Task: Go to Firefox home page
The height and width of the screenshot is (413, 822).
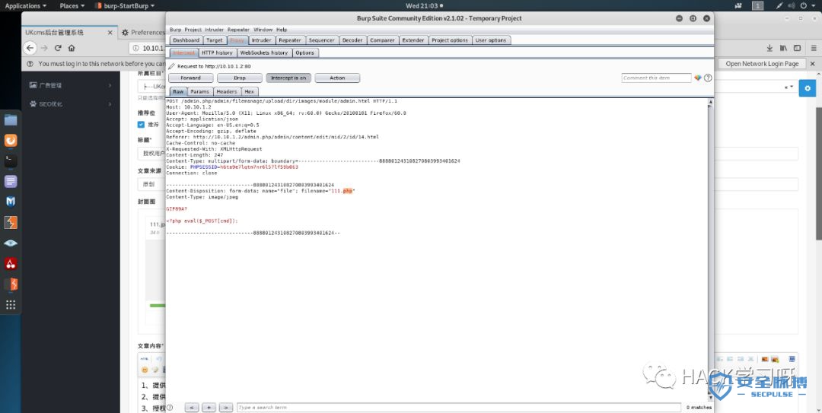Action: pyautogui.click(x=72, y=48)
